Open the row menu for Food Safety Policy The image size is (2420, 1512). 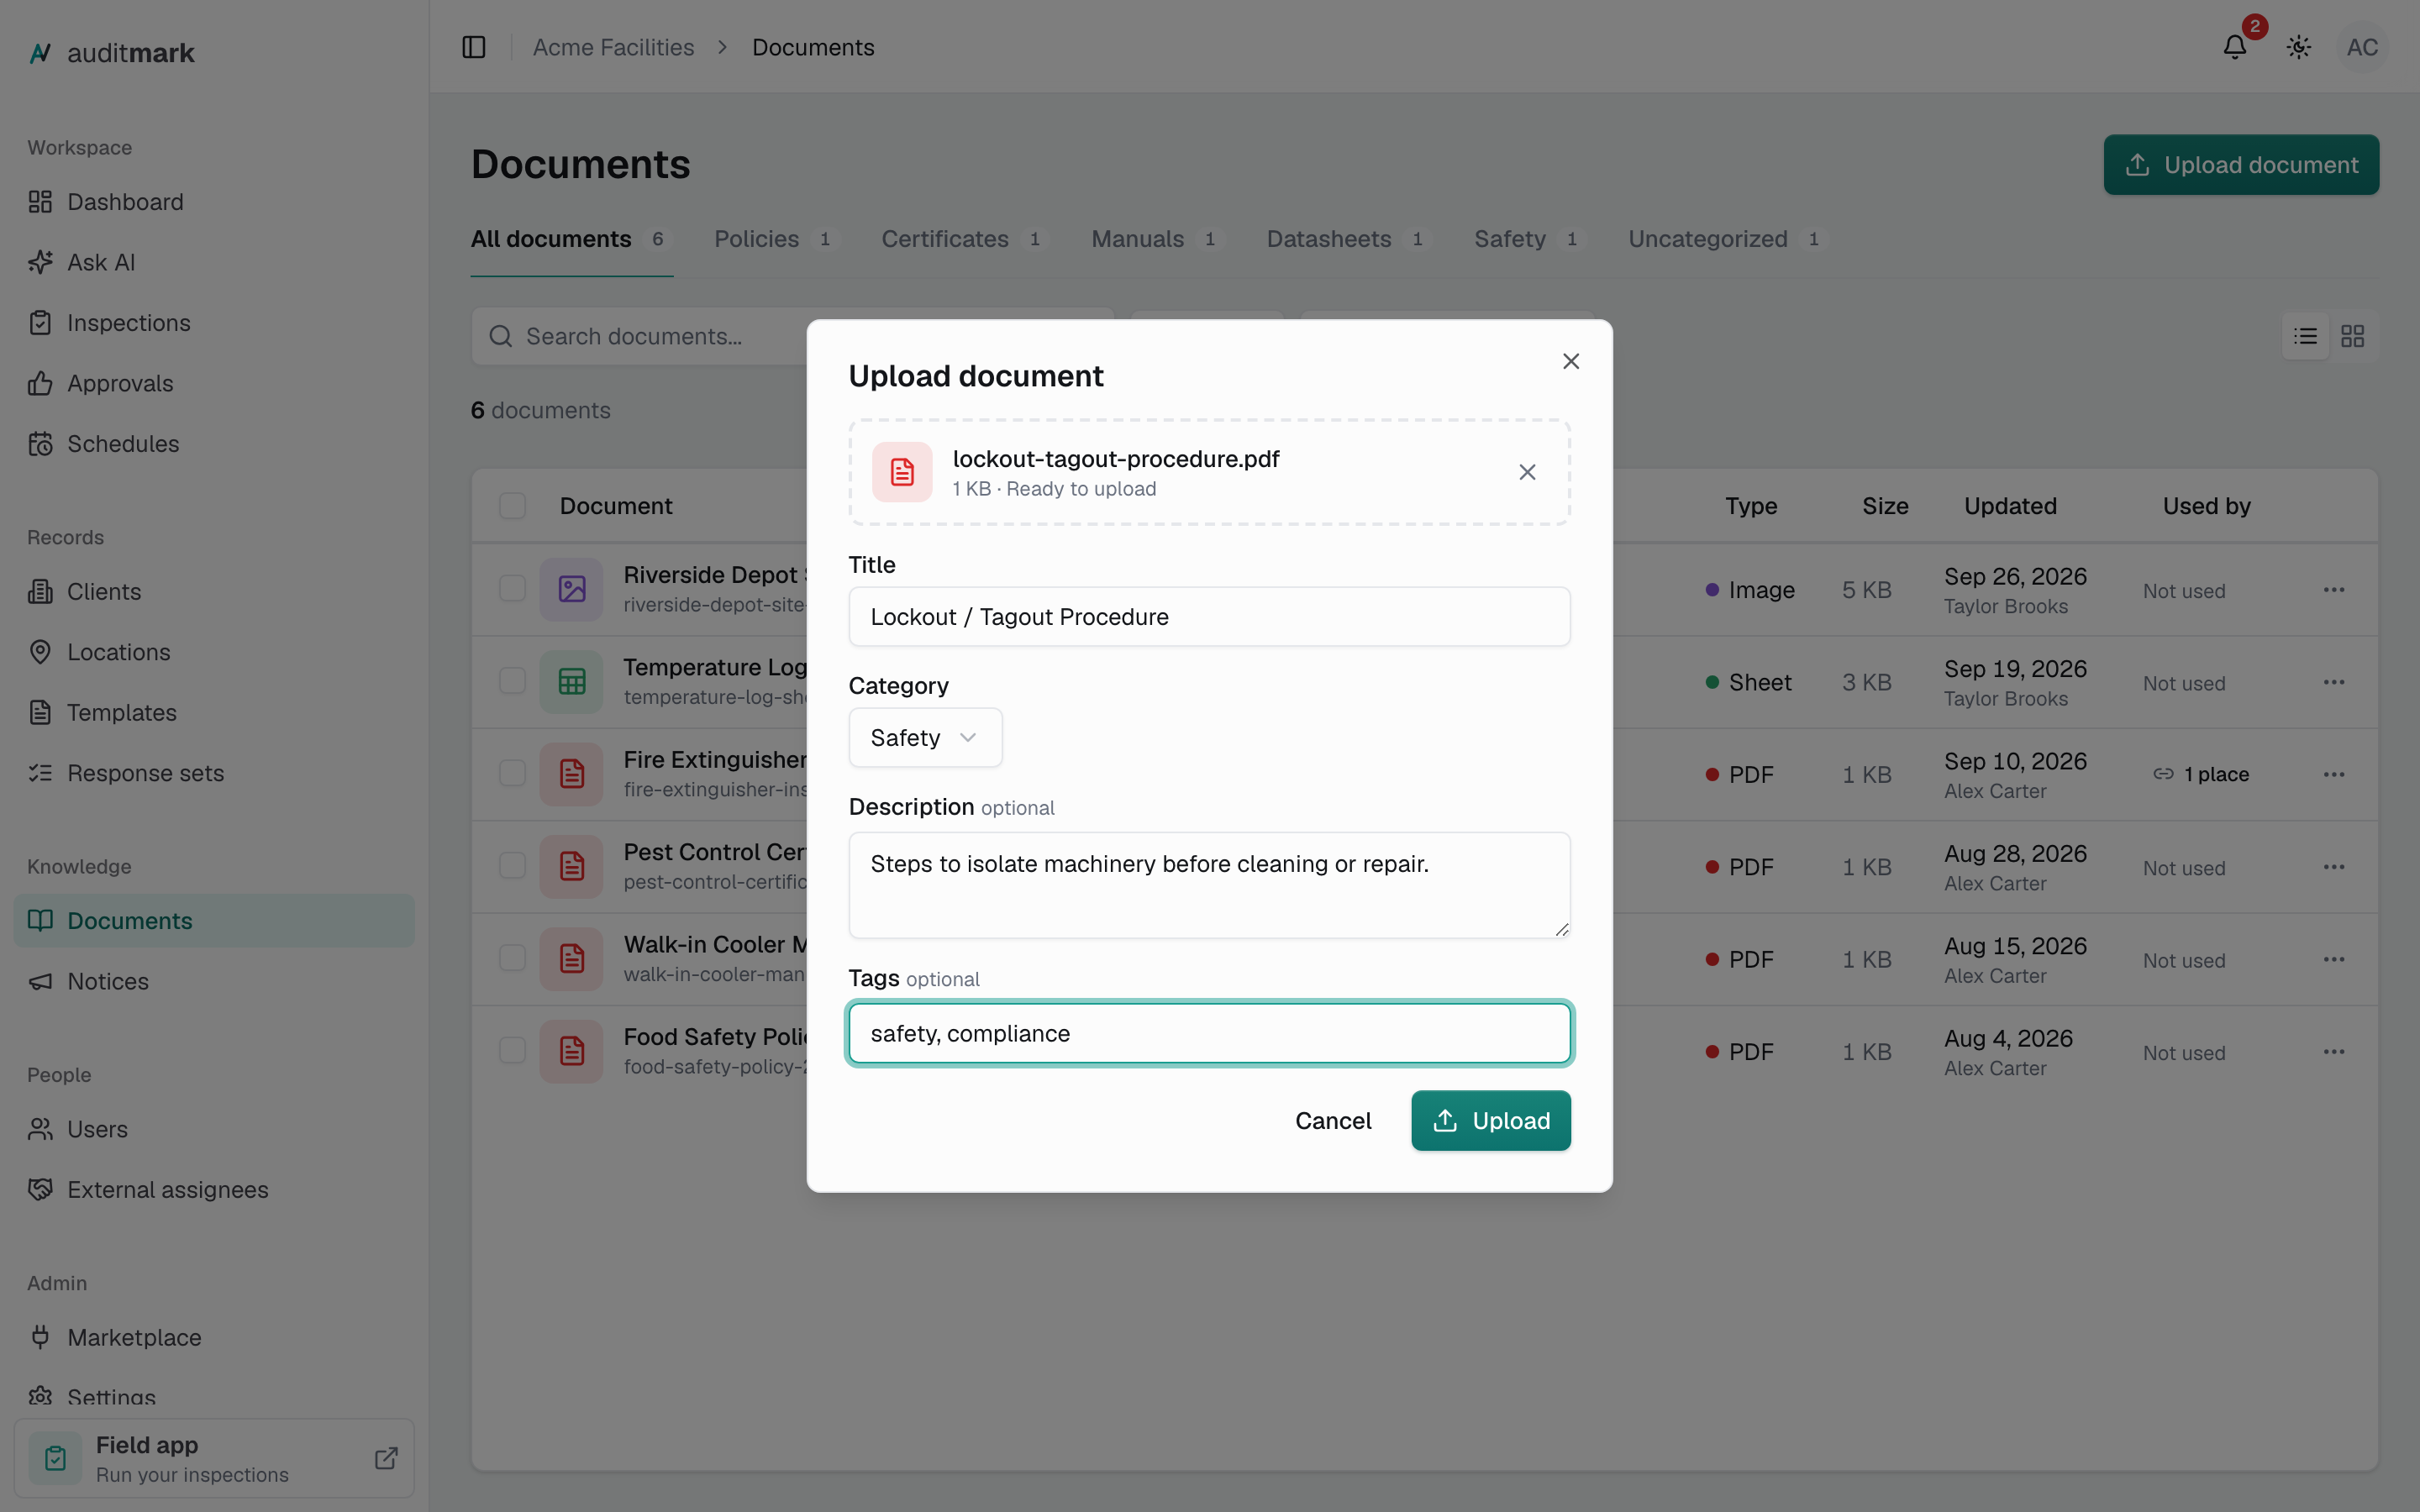pos(2334,1052)
